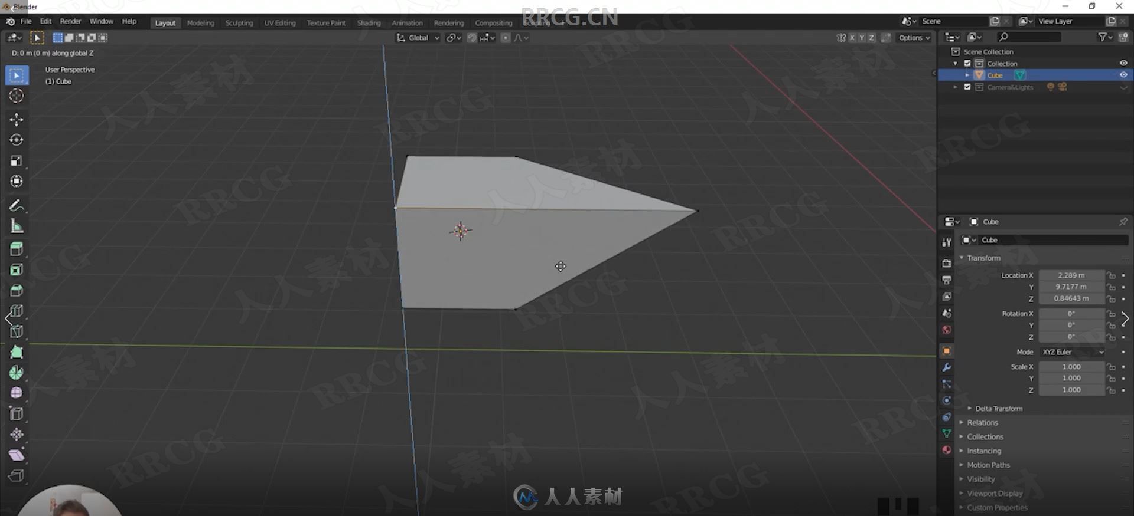This screenshot has width=1134, height=516.
Task: Open the rotation Mode XYZ Euler dropdown
Action: [1072, 352]
